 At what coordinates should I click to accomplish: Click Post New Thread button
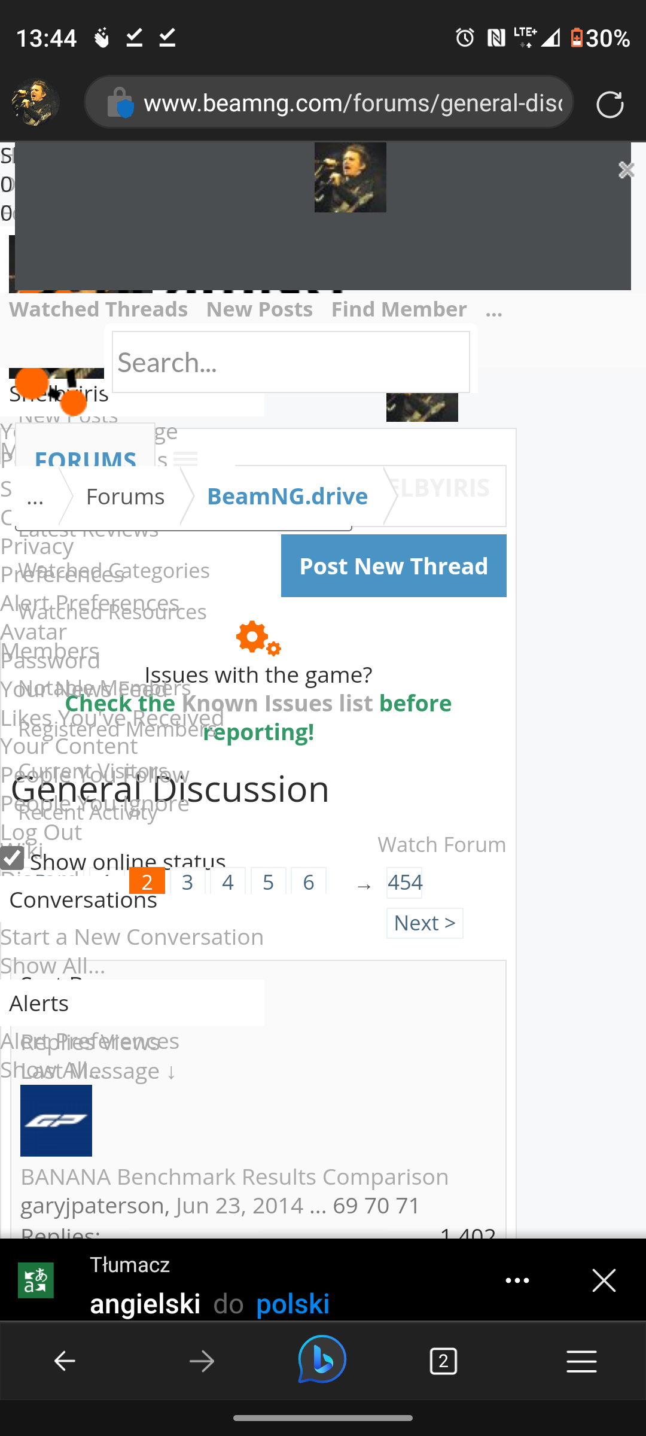pyautogui.click(x=394, y=566)
